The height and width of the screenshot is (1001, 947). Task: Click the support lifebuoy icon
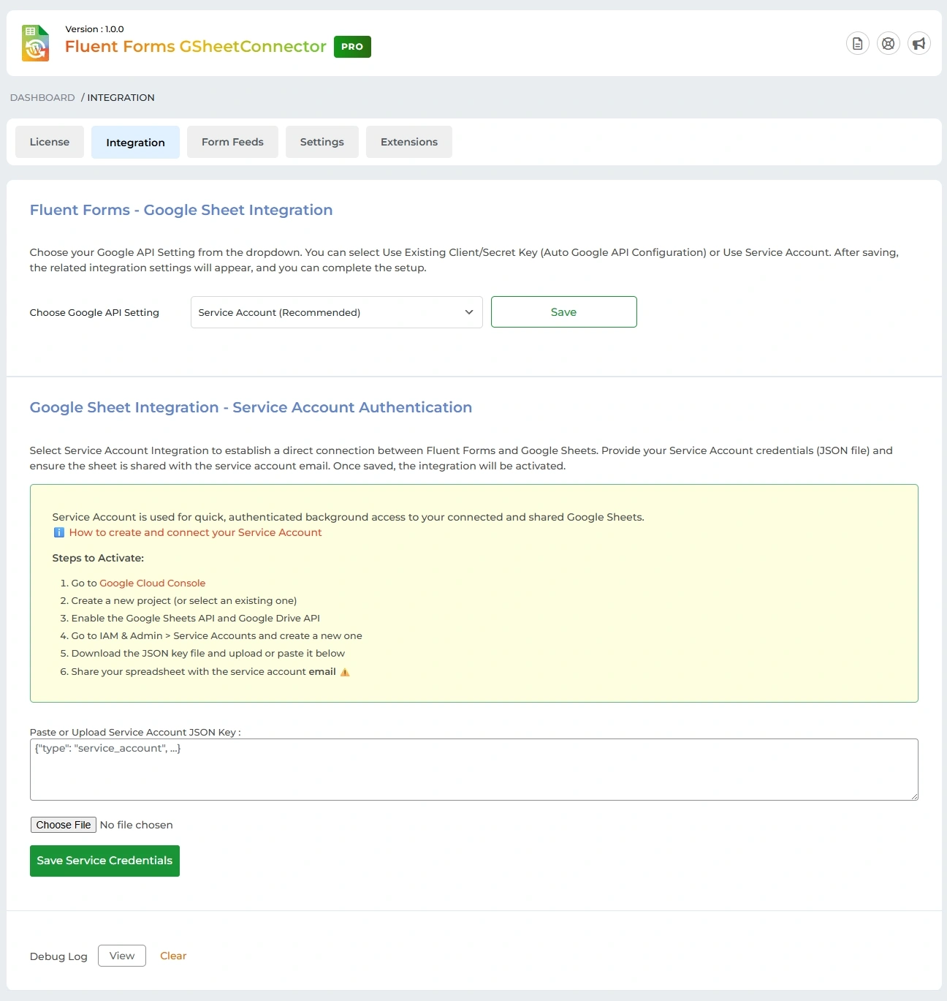(x=889, y=44)
